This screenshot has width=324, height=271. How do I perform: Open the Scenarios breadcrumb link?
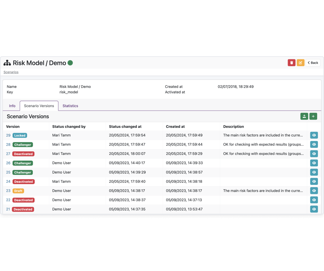(11, 72)
